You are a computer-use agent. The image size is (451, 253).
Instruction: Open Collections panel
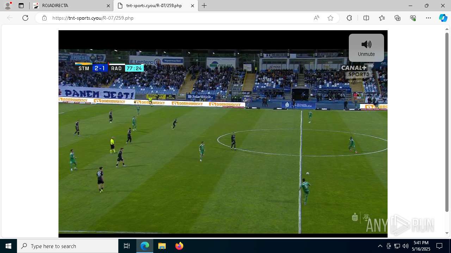tap(397, 18)
